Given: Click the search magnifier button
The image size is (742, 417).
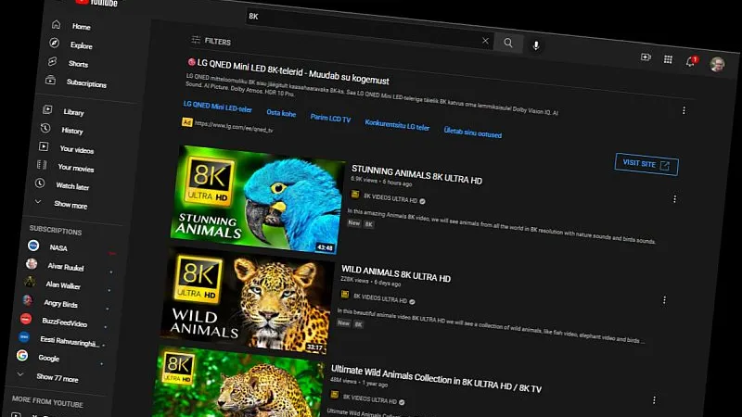Looking at the screenshot, I should [x=507, y=43].
